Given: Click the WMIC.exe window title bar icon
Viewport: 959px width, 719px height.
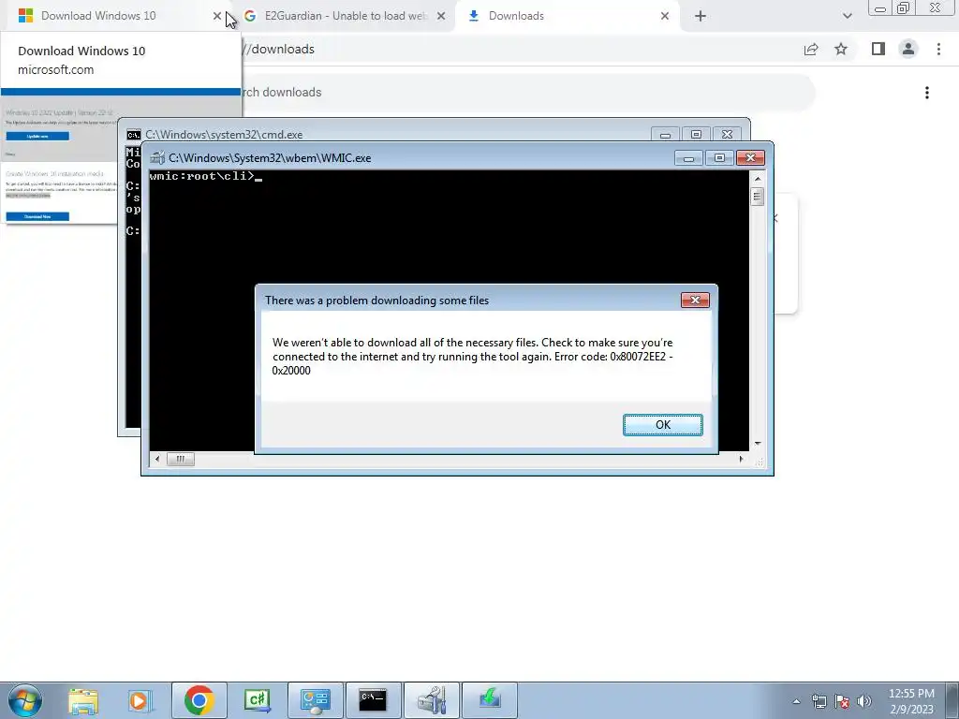Looking at the screenshot, I should (157, 157).
